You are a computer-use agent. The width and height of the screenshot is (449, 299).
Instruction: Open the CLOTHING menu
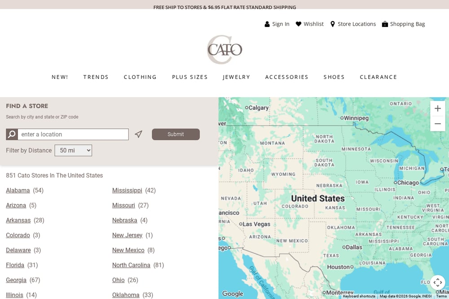[x=140, y=77]
